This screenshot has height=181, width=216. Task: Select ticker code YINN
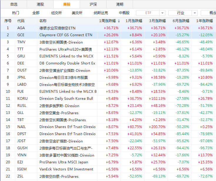(22, 155)
